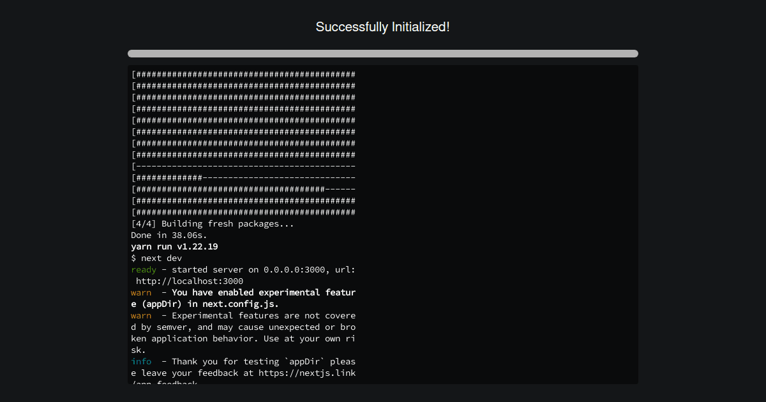Screen dimensions: 766x402
Task: Click the ASCII progress hash art block
Action: (243, 140)
